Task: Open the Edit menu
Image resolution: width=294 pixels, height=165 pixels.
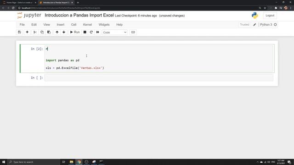Action: (34, 24)
